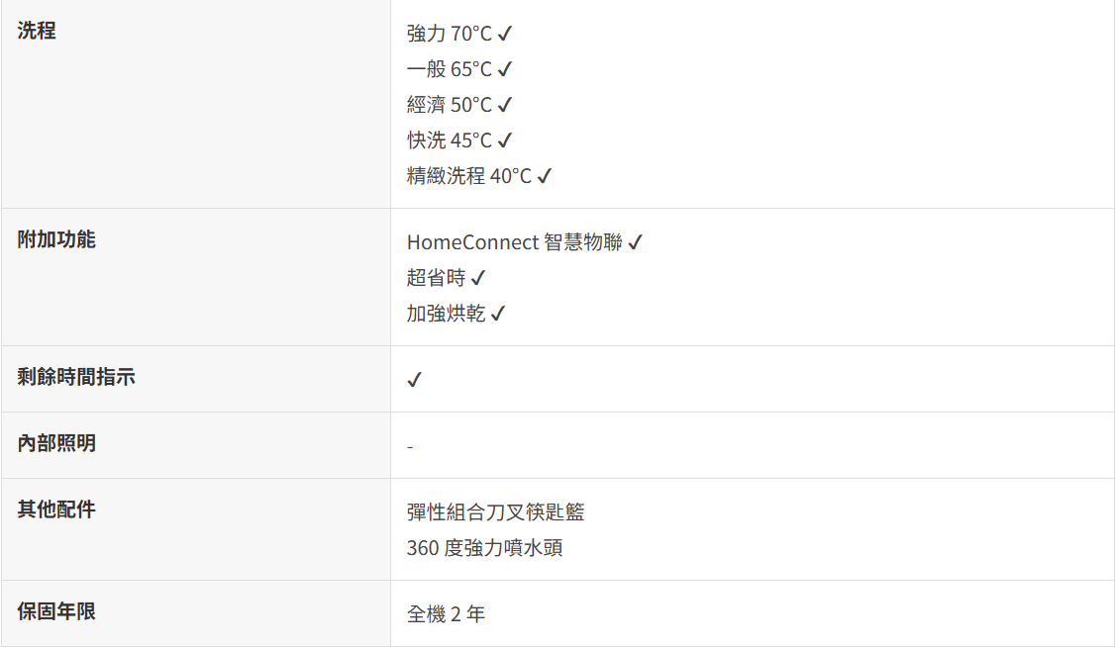The image size is (1115, 648).
Task: Click the checkmark in the 剩餘時間指示 row
Action: (414, 380)
